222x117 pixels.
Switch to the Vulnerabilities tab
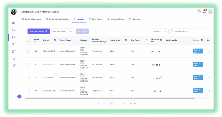tap(116, 19)
